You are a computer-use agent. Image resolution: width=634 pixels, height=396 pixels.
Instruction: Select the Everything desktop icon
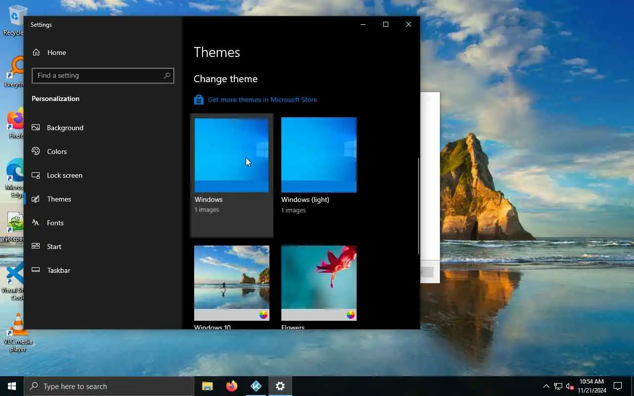(x=14, y=72)
